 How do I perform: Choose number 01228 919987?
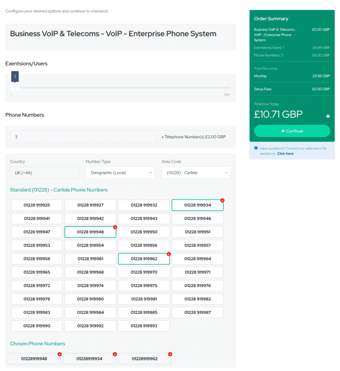point(197,312)
